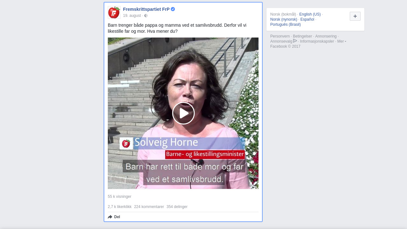Open the Fremskrittspartiet FrP apple logo avatar
The width and height of the screenshot is (407, 229).
114,12
